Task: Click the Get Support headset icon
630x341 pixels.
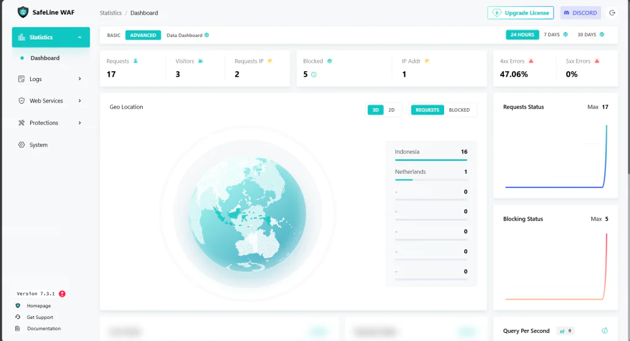Action: (18, 317)
